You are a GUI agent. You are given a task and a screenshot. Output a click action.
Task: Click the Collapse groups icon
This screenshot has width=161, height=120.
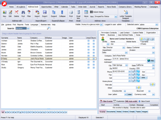(x=62, y=12)
